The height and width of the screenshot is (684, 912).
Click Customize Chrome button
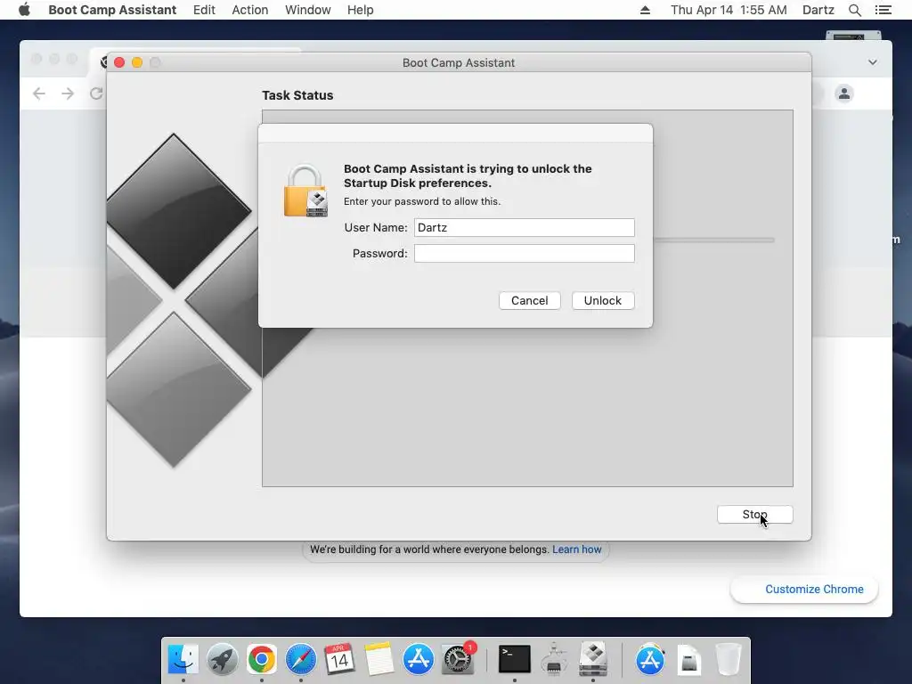804,590
